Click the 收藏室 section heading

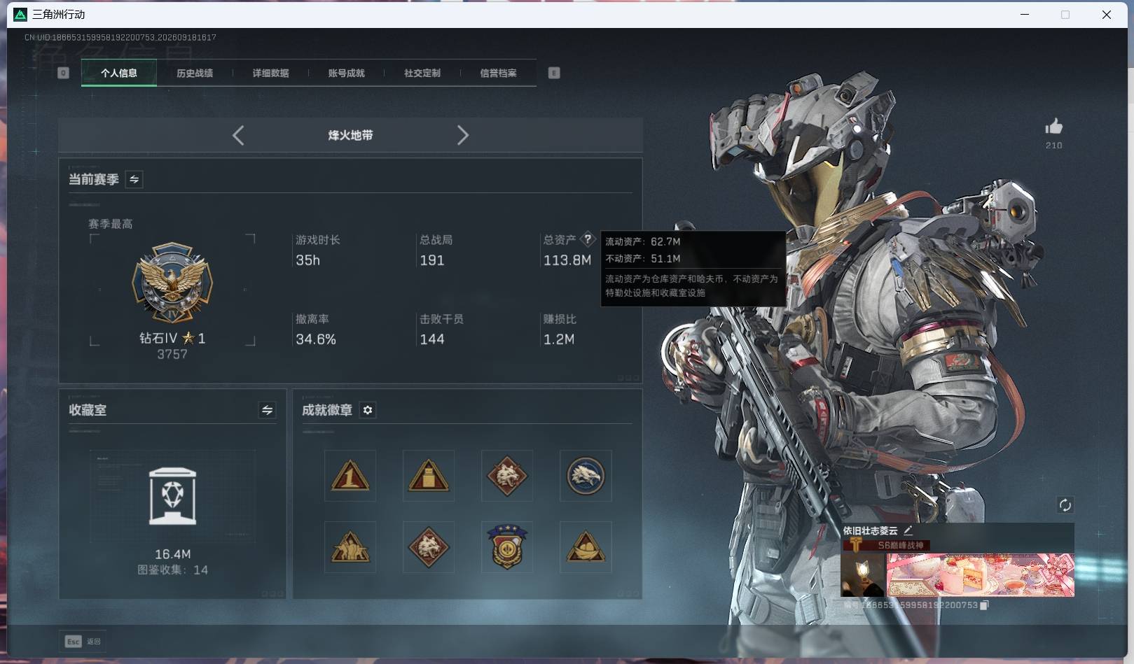[88, 410]
